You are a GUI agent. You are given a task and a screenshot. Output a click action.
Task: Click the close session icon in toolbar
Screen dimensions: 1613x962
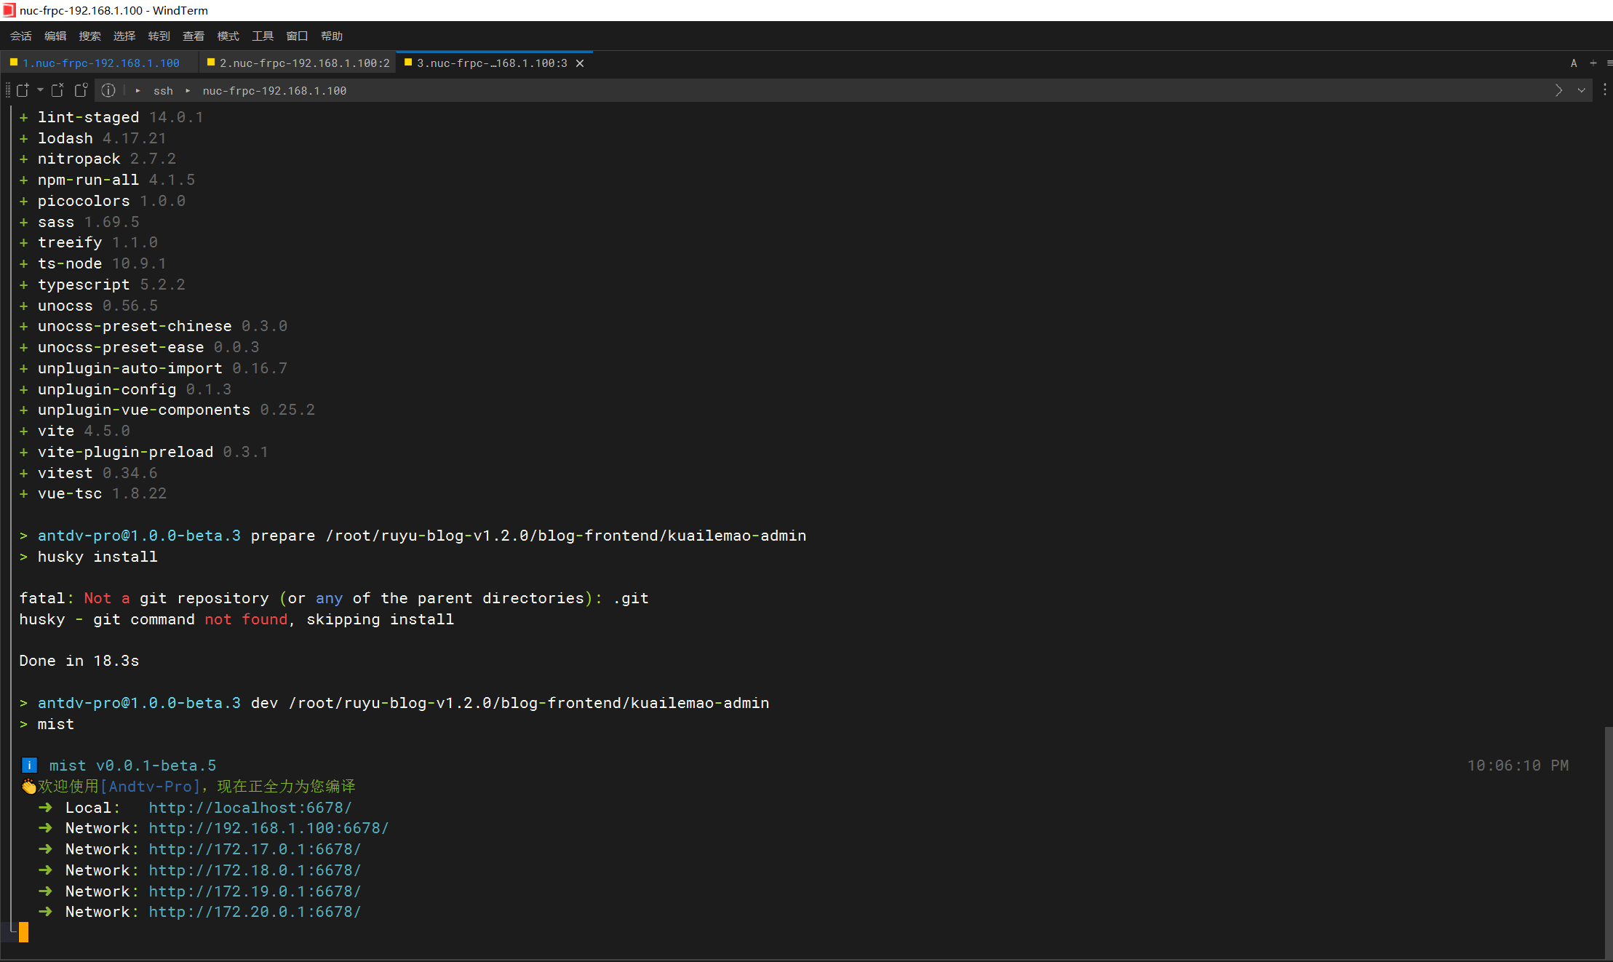click(57, 90)
